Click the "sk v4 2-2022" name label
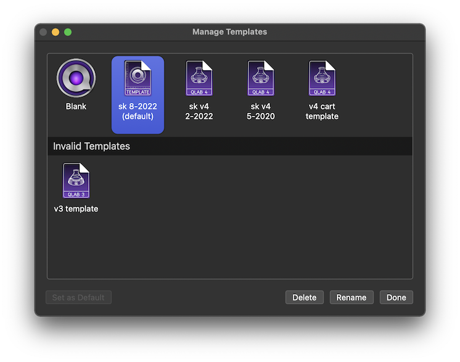 tap(199, 111)
